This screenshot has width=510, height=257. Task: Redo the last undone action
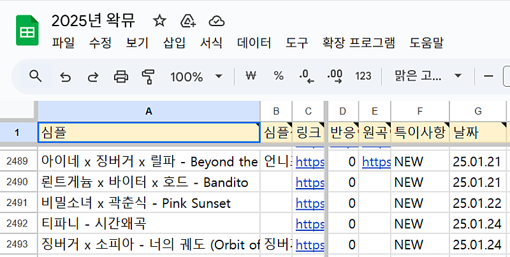click(x=93, y=77)
